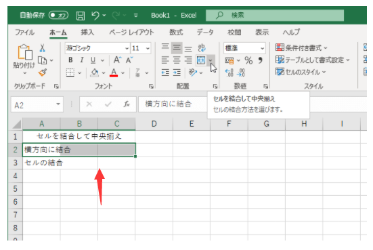Click the Comma Style icon
The image size is (373, 250).
pyautogui.click(x=260, y=60)
